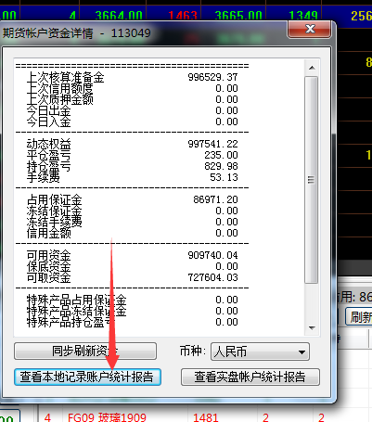This screenshot has width=372, height=422.
Task: Select value 996529.37 of 上次核算准备金
Action: click(212, 77)
